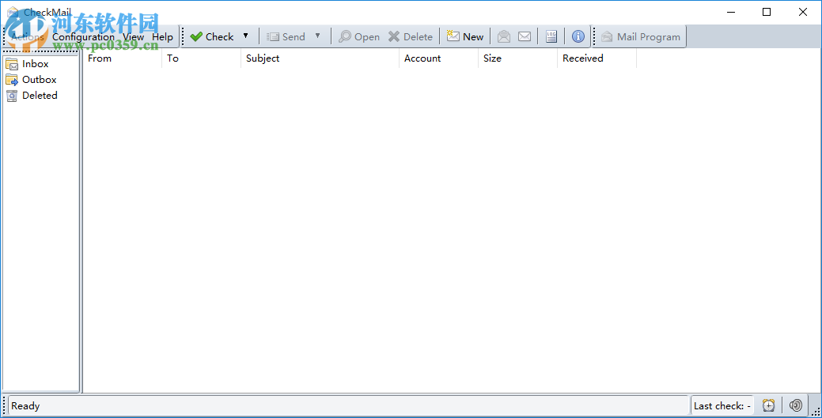This screenshot has width=822, height=418.
Task: Click the opened envelope mark-read icon
Action: point(504,36)
